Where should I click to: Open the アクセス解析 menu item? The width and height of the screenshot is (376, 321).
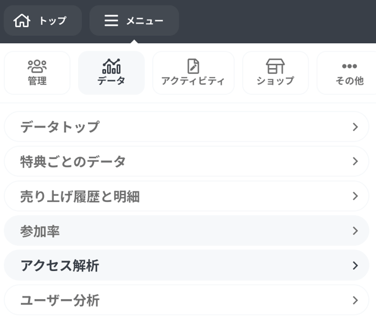pyautogui.click(x=59, y=266)
